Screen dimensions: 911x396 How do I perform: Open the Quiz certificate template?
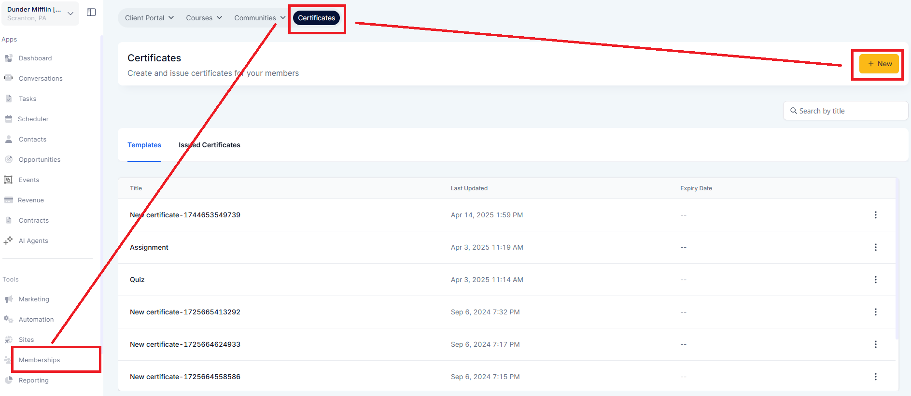click(x=137, y=280)
